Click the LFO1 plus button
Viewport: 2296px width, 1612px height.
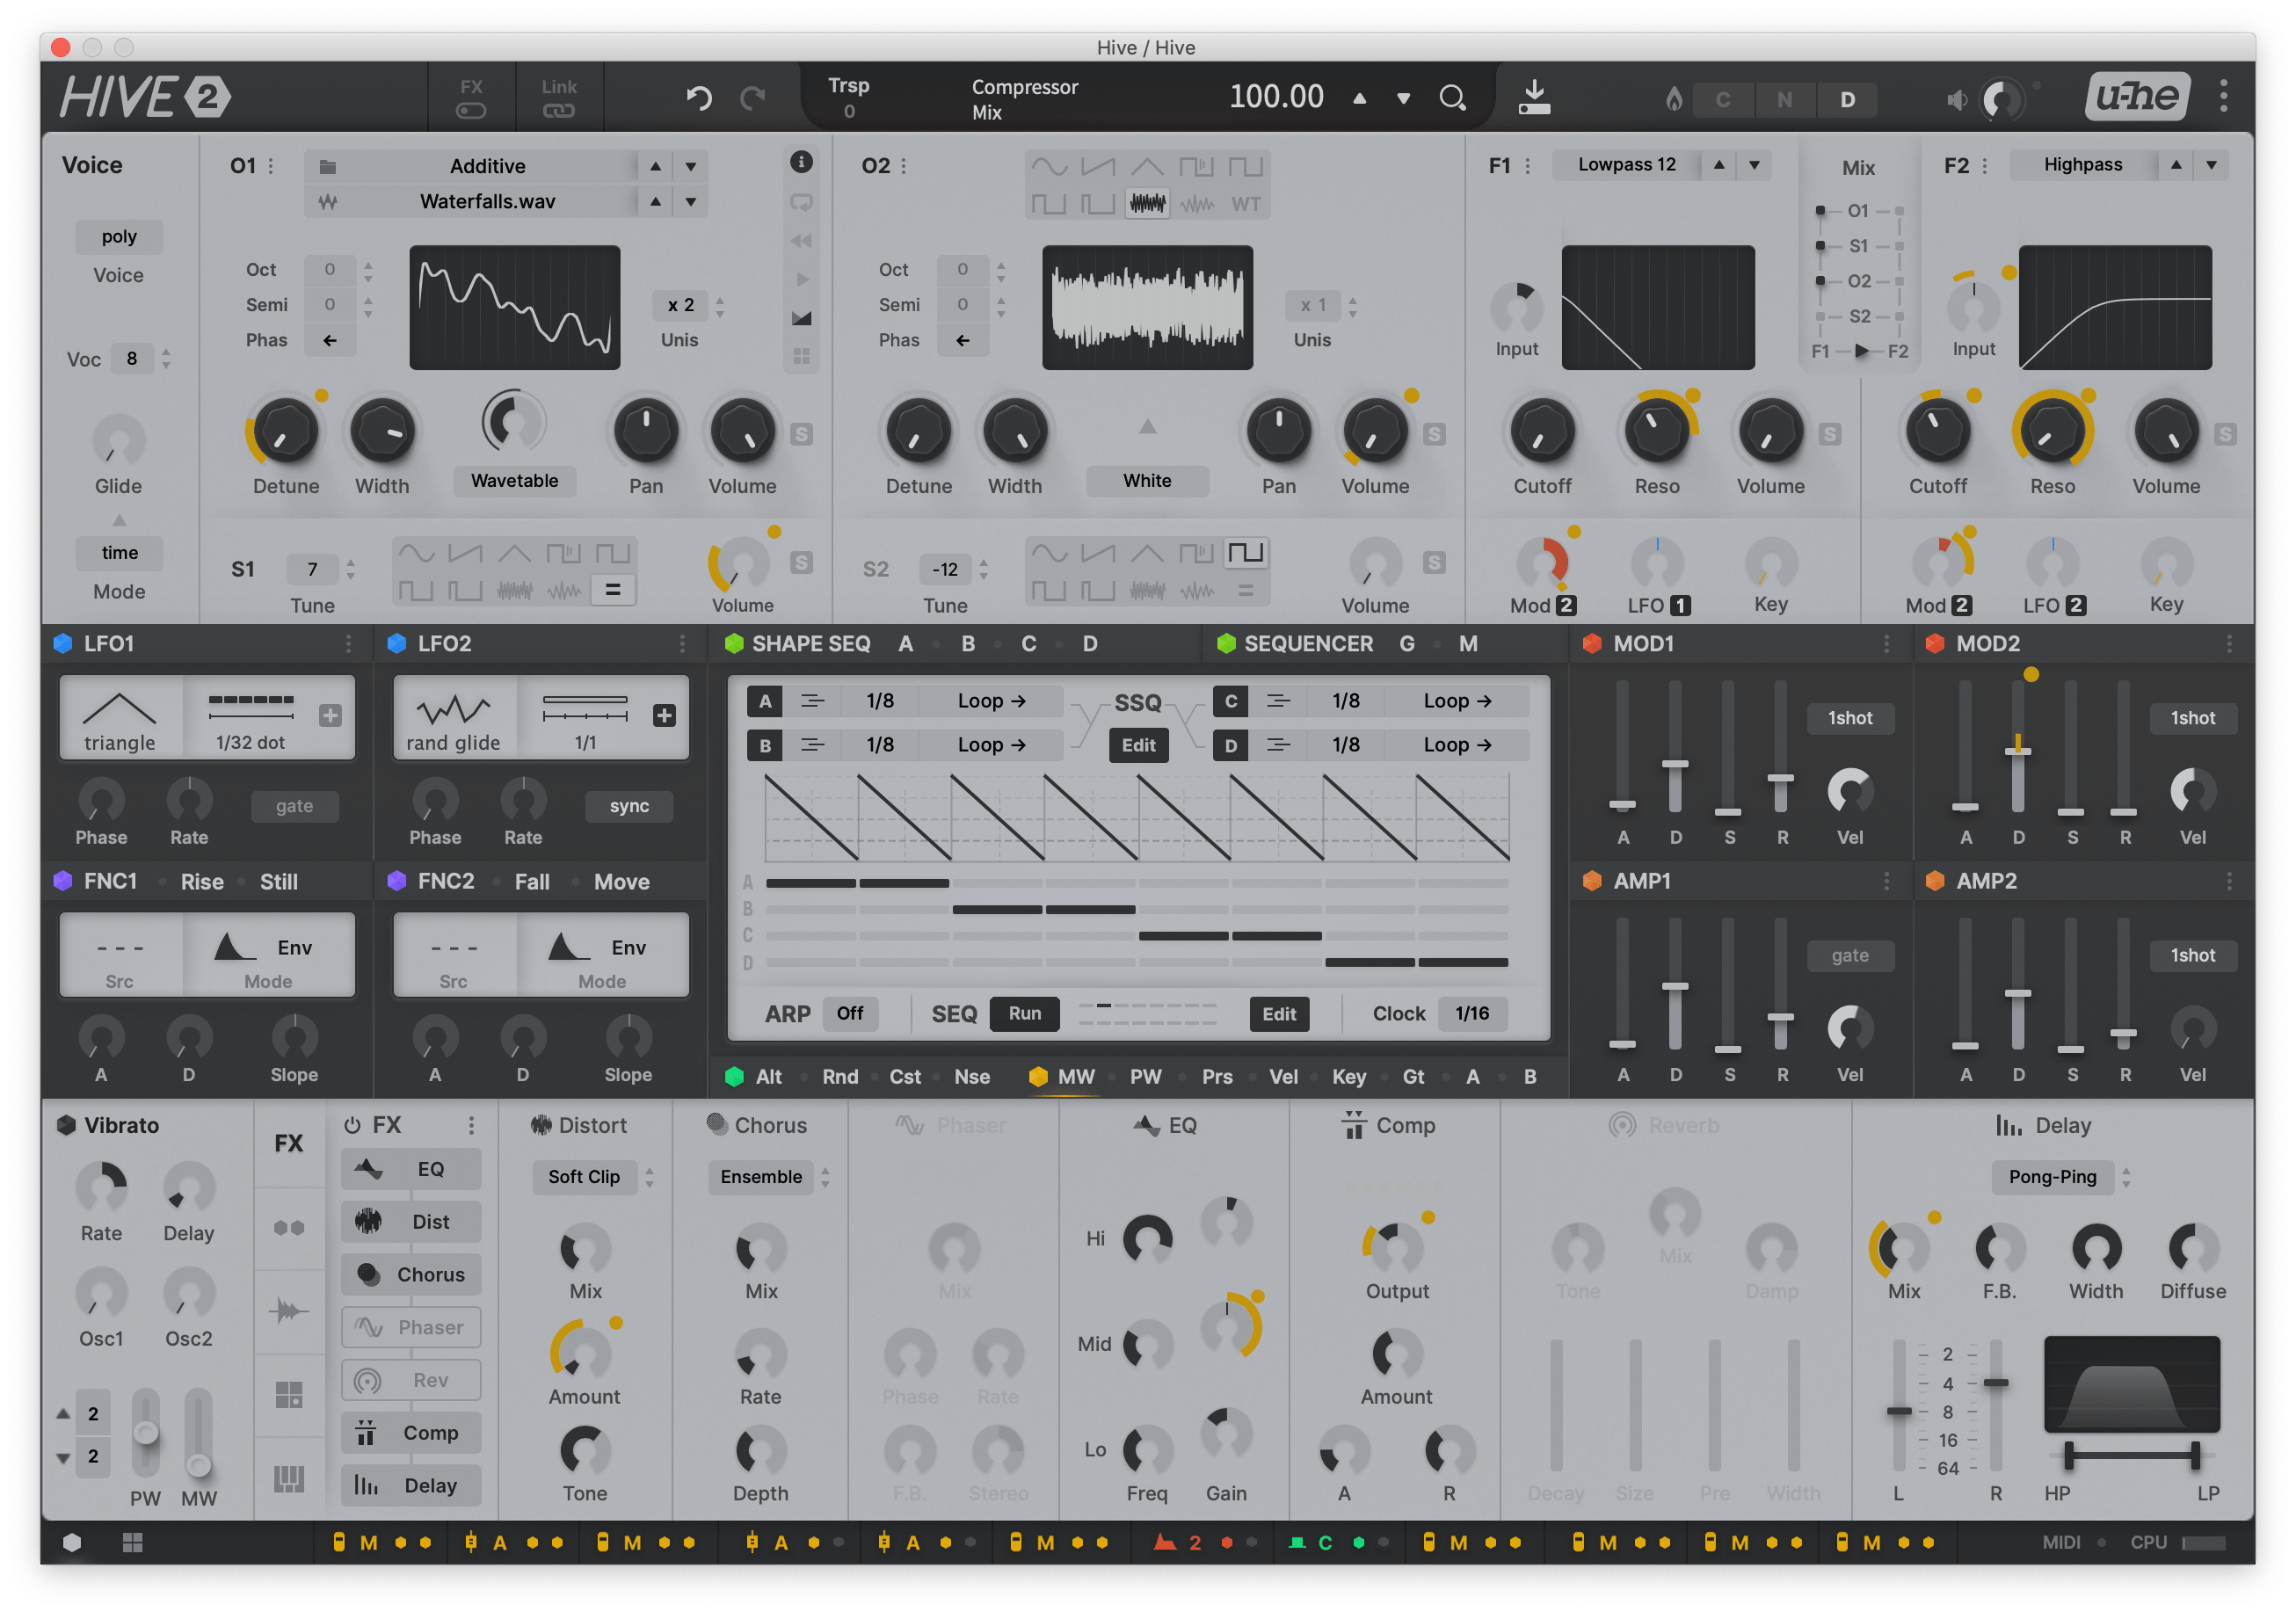pos(330,716)
